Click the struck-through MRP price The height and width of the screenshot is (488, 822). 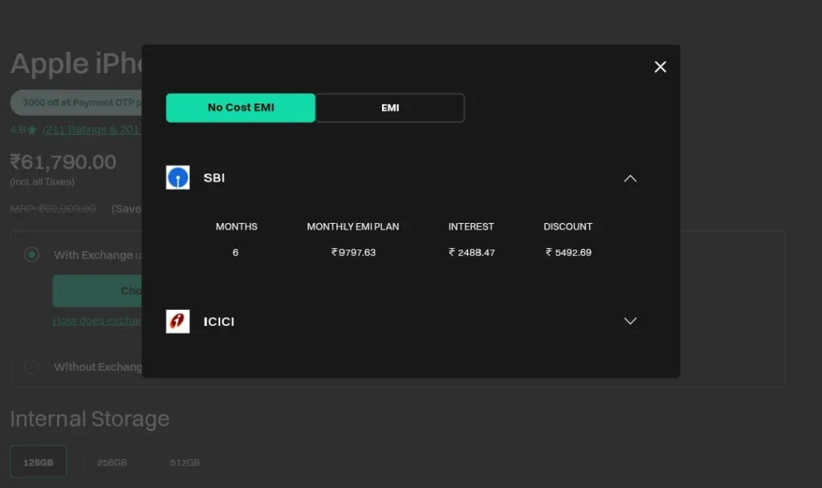click(x=53, y=209)
